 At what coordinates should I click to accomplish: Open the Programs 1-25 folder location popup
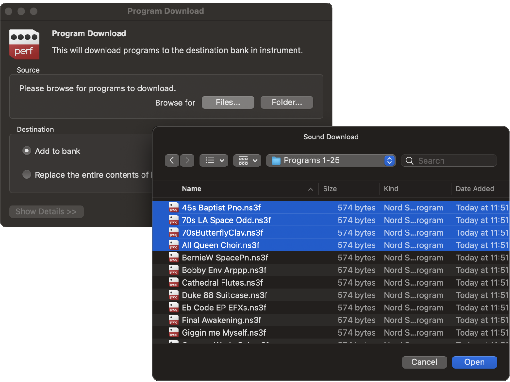(x=331, y=160)
